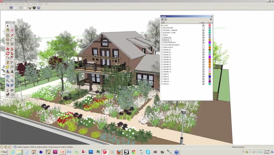The image size is (274, 155).
Task: Select the TREE 01 layer name
Action: pos(166,74)
